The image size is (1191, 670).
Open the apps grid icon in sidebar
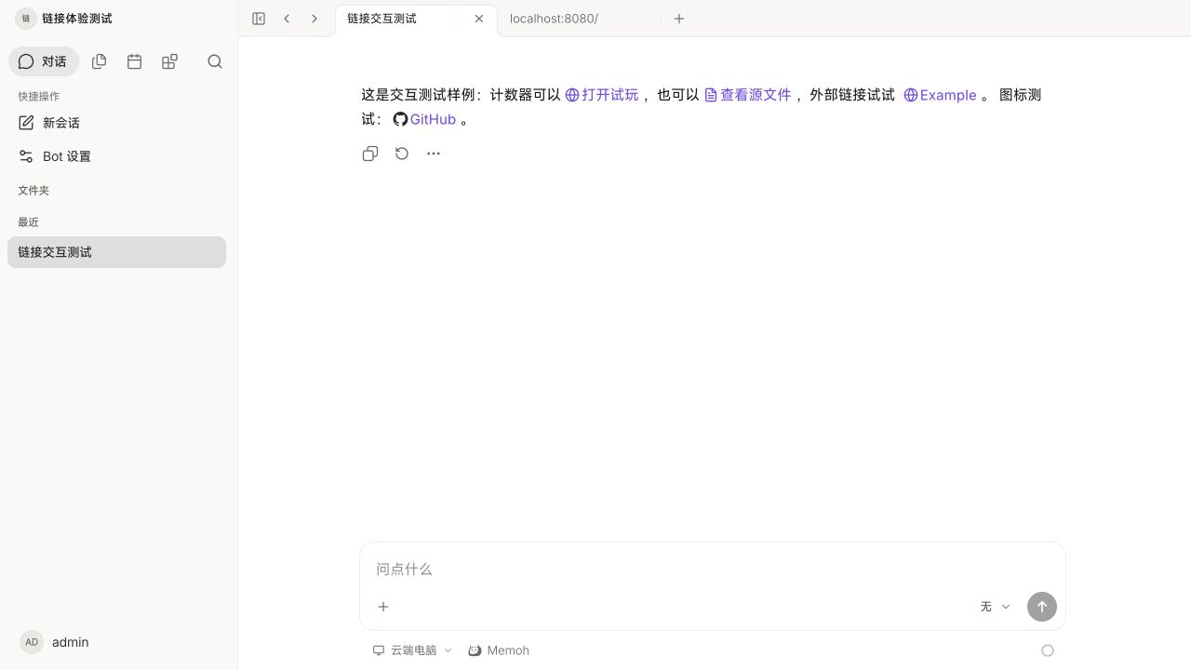pos(169,61)
